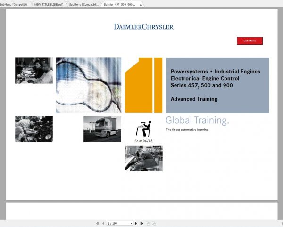Screen dimensions: 283x227
Task: Click the classroom trainees photo
Action: (34, 71)
